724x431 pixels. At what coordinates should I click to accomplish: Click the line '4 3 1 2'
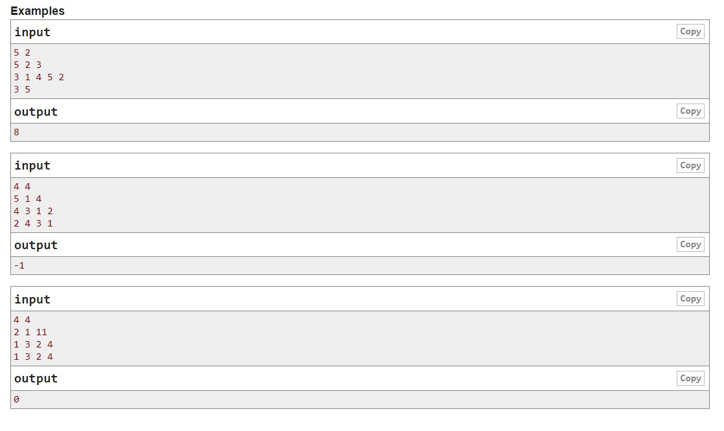pos(33,211)
